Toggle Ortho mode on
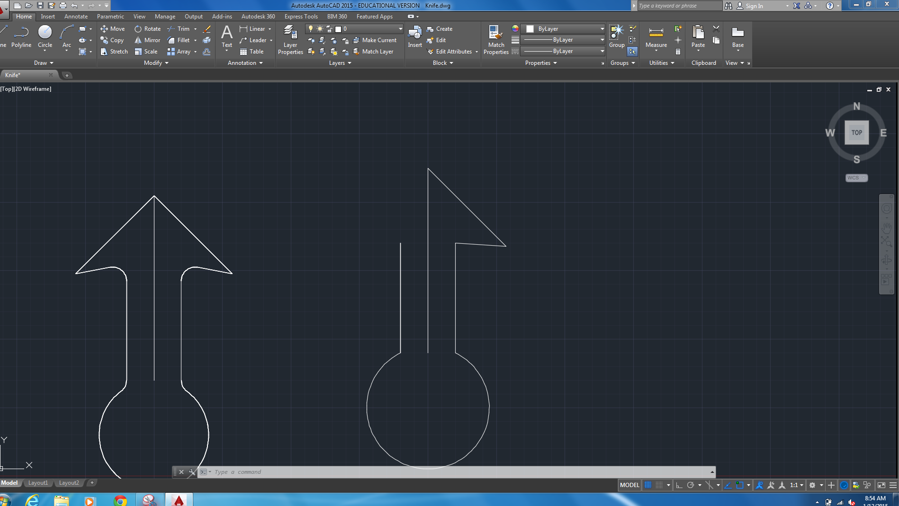This screenshot has height=506, width=899. [x=678, y=485]
